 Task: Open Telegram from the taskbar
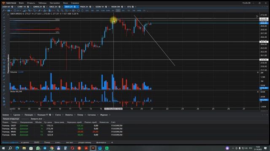click(45, 148)
